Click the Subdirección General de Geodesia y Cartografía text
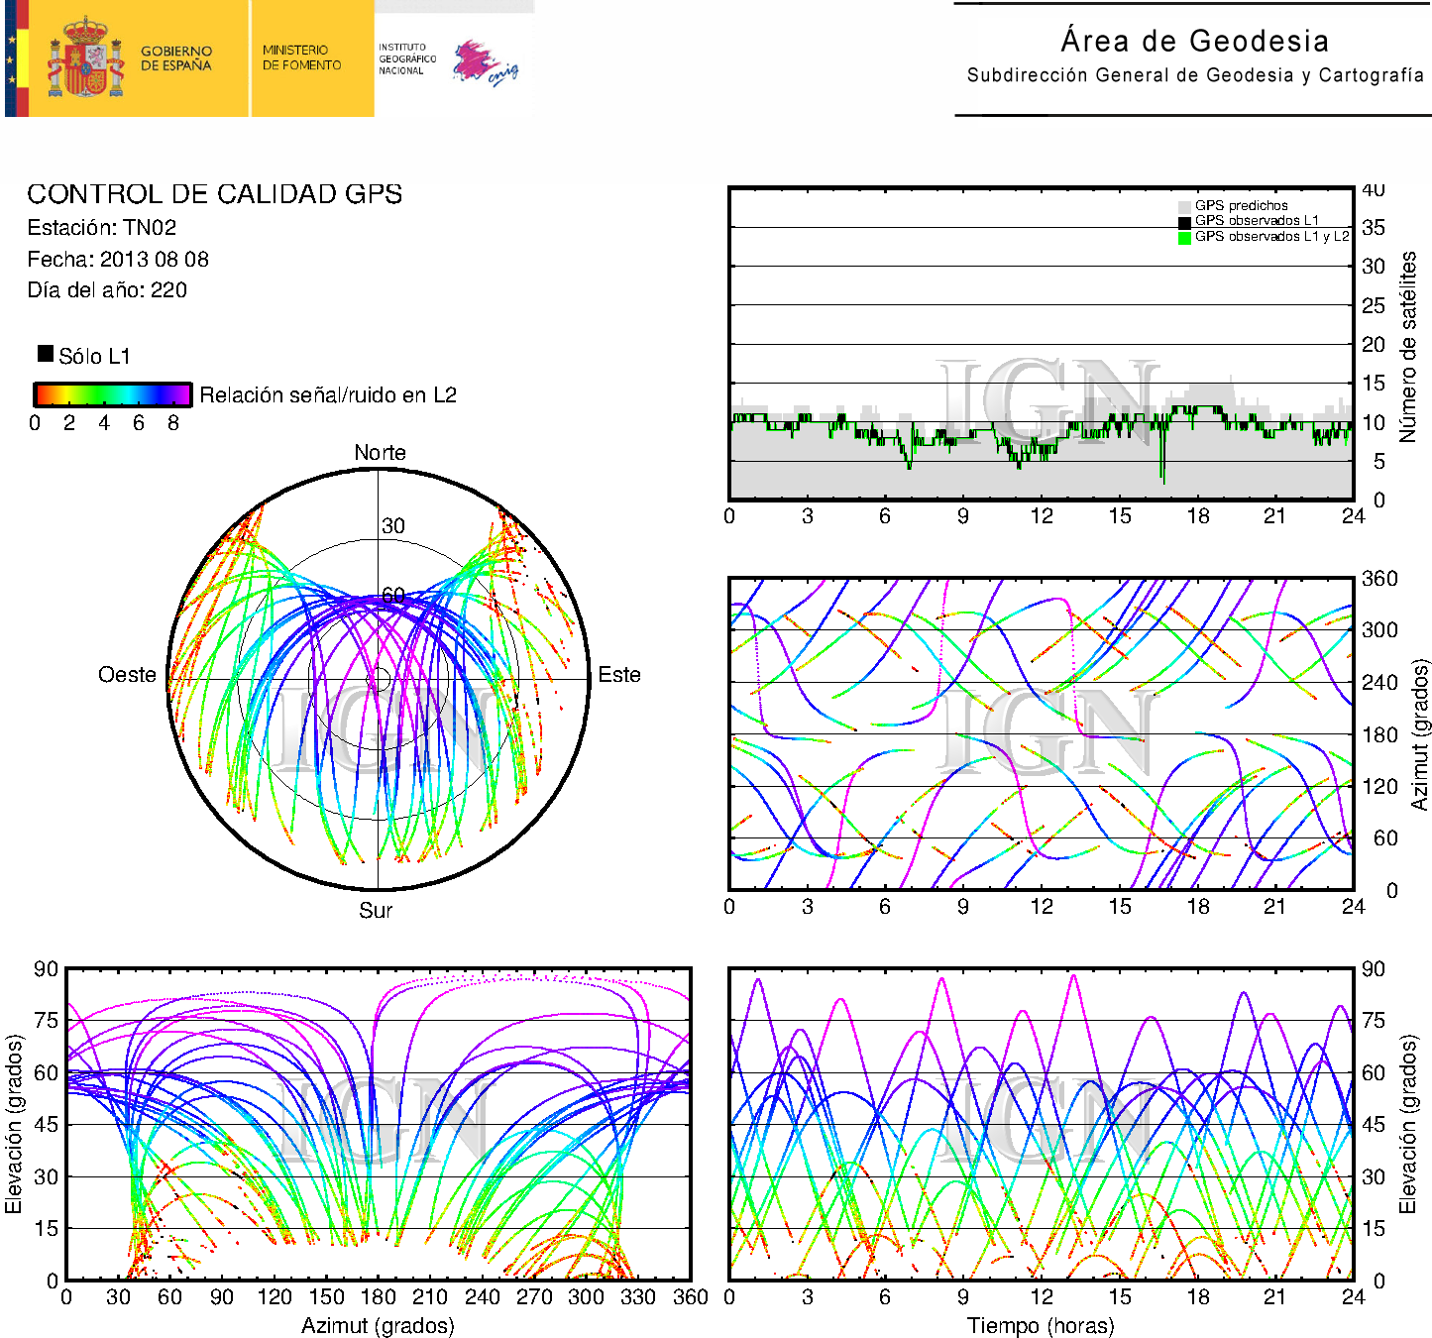 coord(1194,75)
